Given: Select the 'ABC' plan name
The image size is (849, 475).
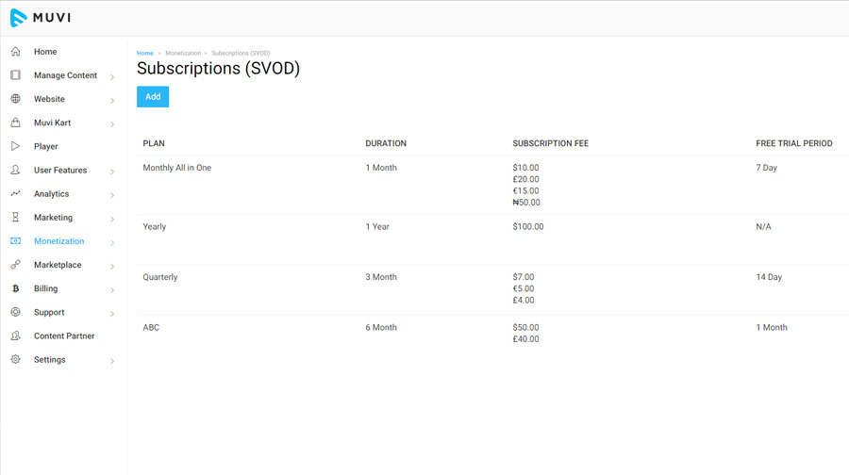Looking at the screenshot, I should pyautogui.click(x=151, y=327).
